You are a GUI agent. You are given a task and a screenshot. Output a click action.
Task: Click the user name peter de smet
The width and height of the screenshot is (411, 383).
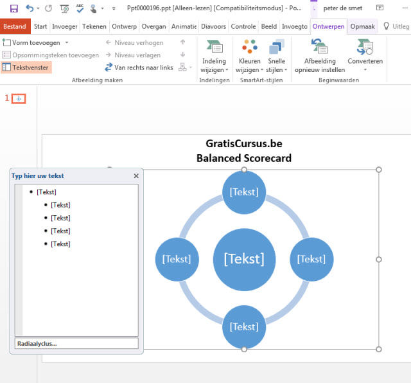(x=342, y=8)
